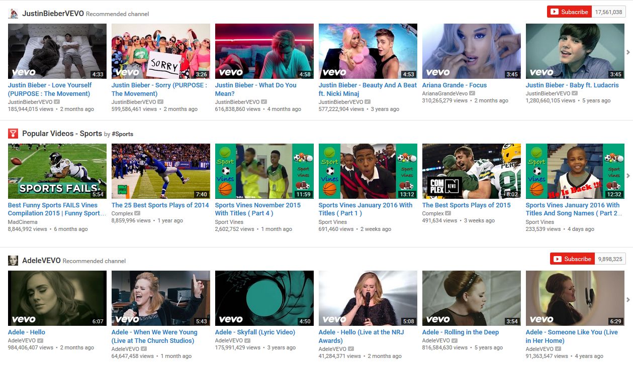Screen dimensions: 633x366
Task: Click the 491,634 views text
Action: pos(440,221)
